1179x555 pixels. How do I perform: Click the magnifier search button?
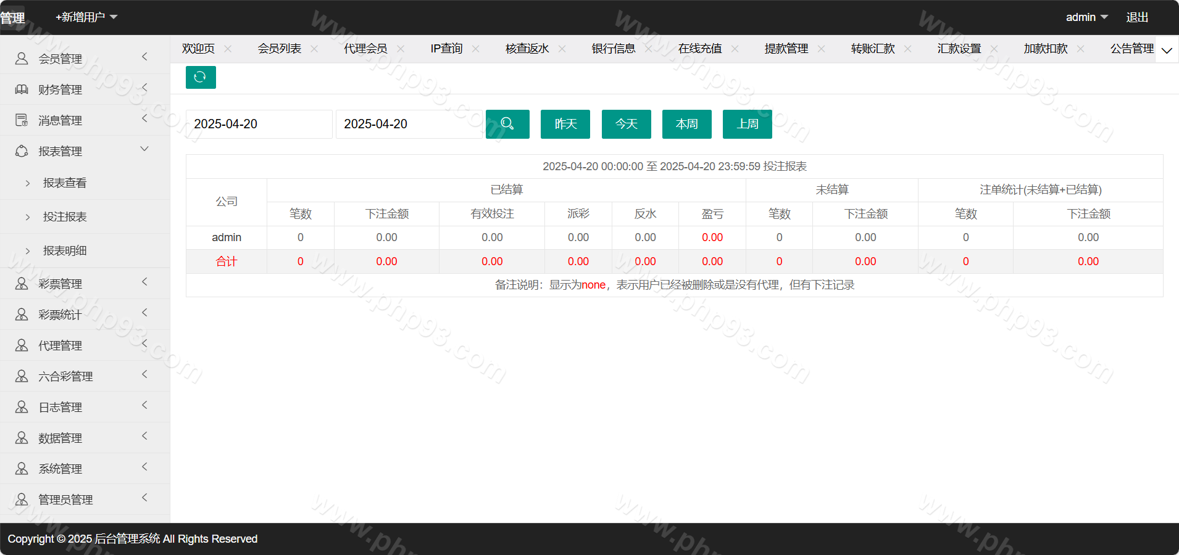507,124
